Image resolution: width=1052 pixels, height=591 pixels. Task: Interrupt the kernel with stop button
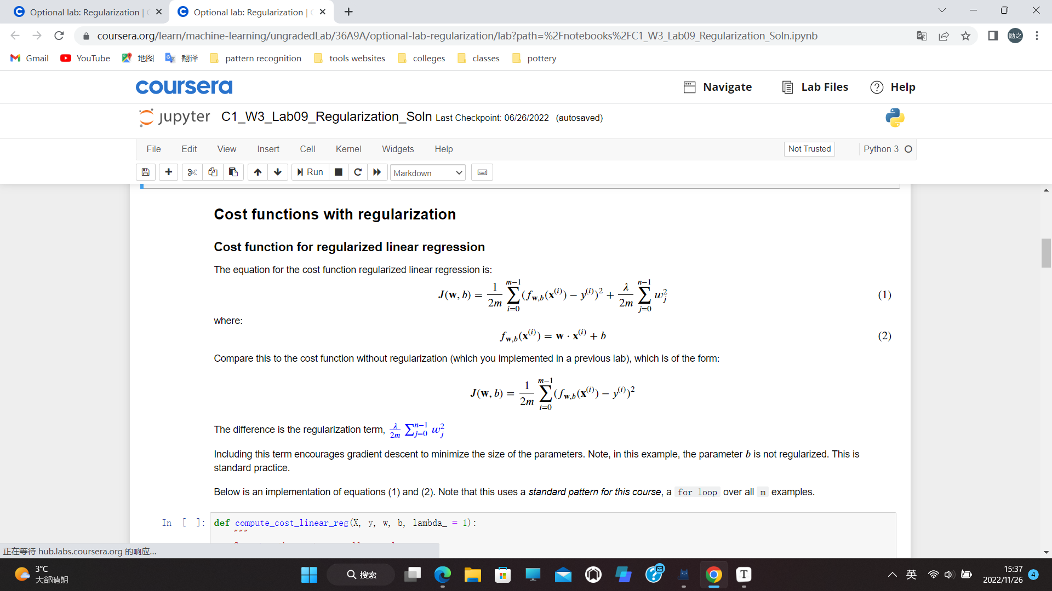339,172
